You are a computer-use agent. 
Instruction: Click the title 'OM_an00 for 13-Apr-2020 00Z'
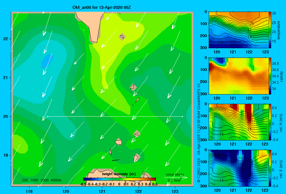tap(102, 7)
